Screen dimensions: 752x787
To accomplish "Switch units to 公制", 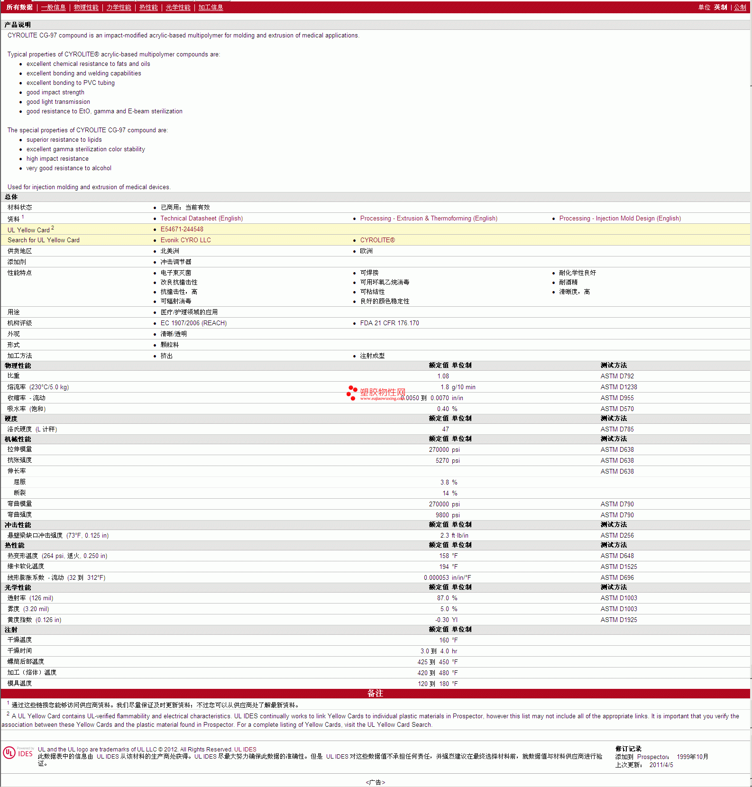I will point(740,8).
